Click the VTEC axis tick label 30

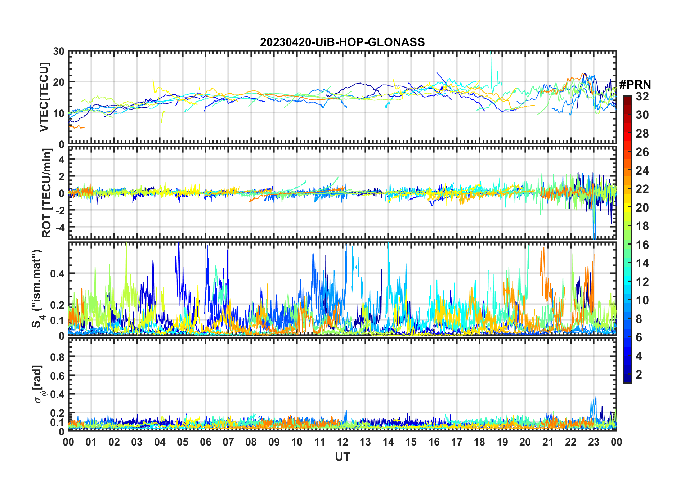pyautogui.click(x=58, y=52)
